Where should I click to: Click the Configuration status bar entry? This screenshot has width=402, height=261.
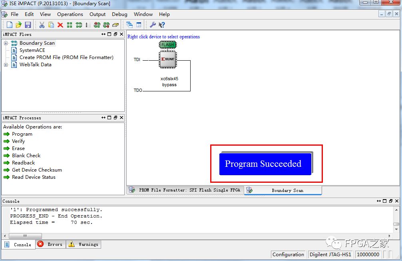[x=288, y=254]
